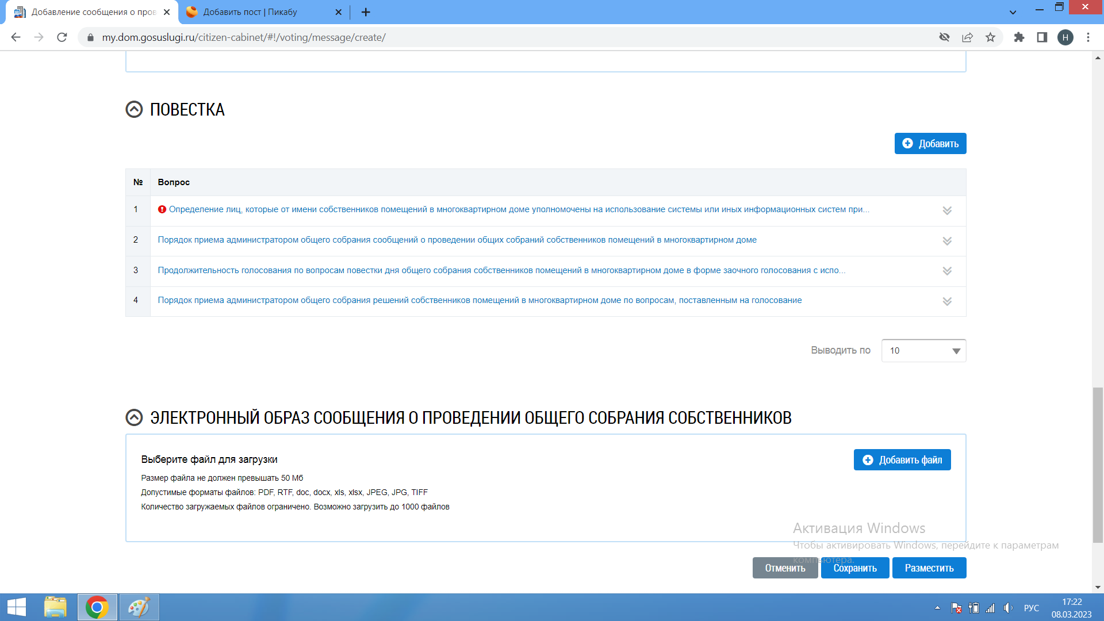Click the red error icon on question 1

pos(162,209)
